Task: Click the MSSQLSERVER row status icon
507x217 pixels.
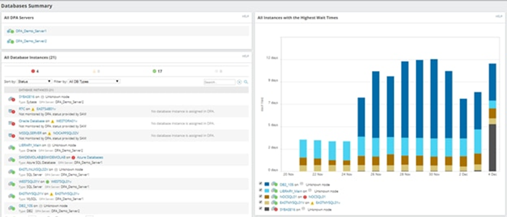Action: [11, 135]
